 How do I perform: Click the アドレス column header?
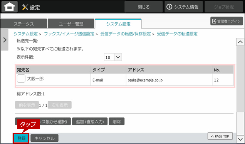tap(169, 70)
